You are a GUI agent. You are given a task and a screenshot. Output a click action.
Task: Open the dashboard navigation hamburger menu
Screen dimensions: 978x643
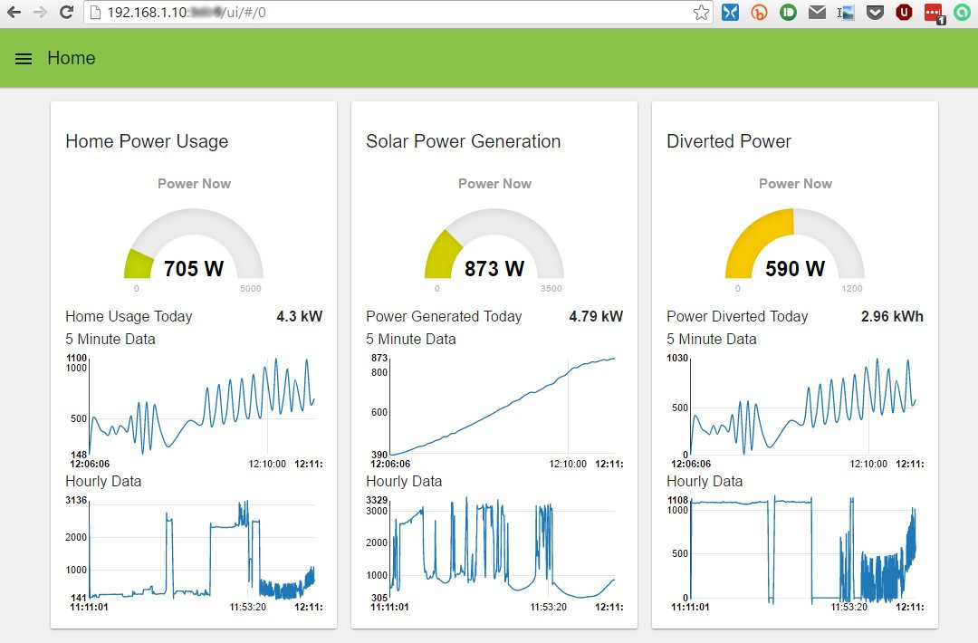coord(23,58)
